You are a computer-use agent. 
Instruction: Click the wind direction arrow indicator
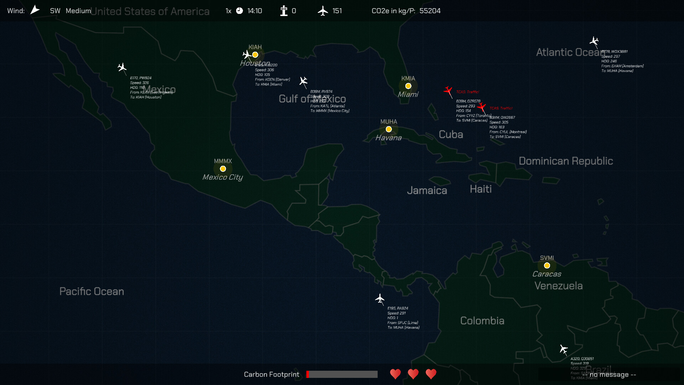[35, 9]
